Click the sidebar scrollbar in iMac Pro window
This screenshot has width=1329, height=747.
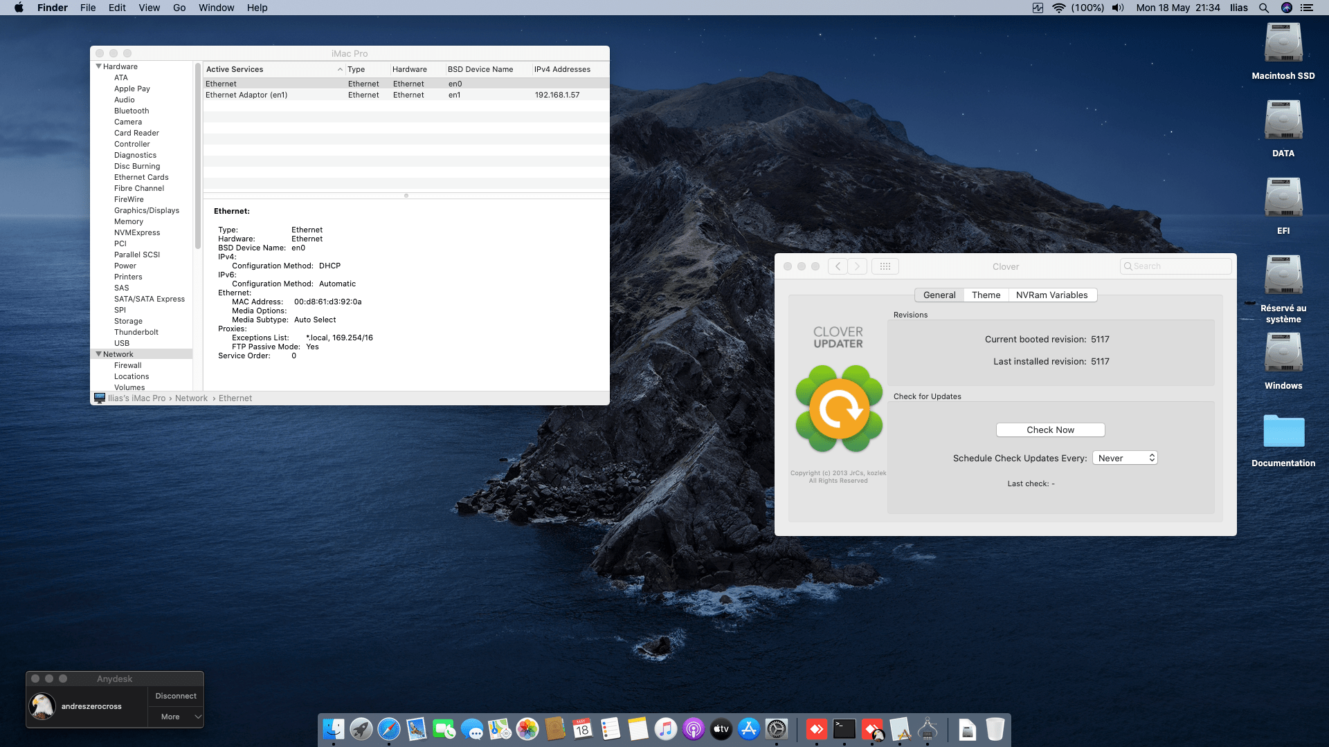point(198,156)
